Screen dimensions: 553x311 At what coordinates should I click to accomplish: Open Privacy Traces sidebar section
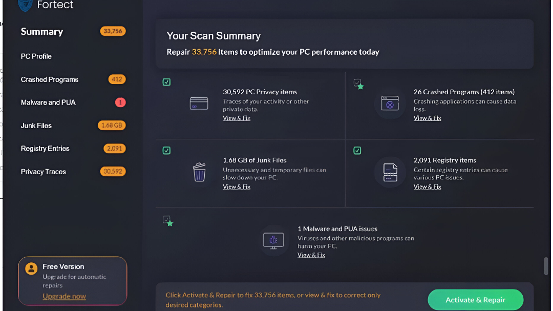(44, 172)
